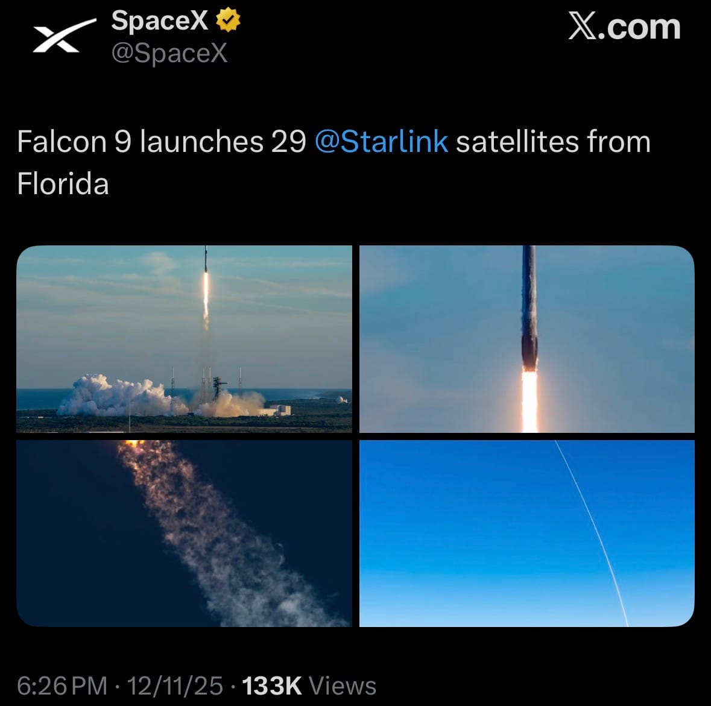Open the rocket close-up flame photo

point(526,339)
